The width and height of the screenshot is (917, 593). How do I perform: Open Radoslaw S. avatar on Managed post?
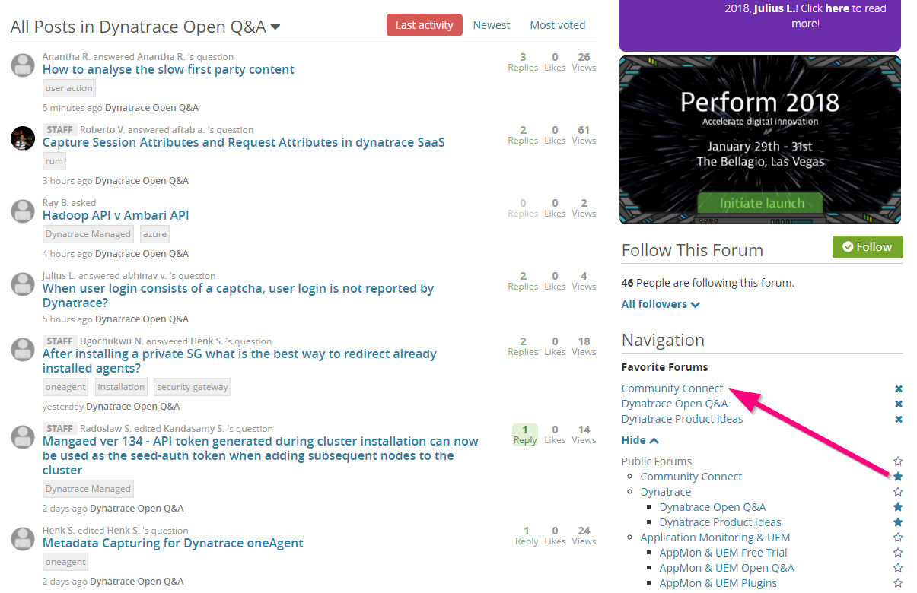click(x=23, y=437)
